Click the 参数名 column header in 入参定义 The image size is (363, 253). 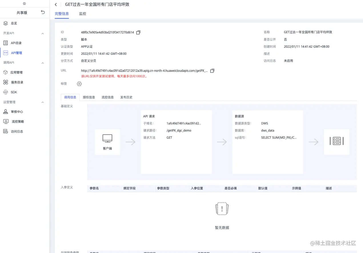tap(94, 188)
